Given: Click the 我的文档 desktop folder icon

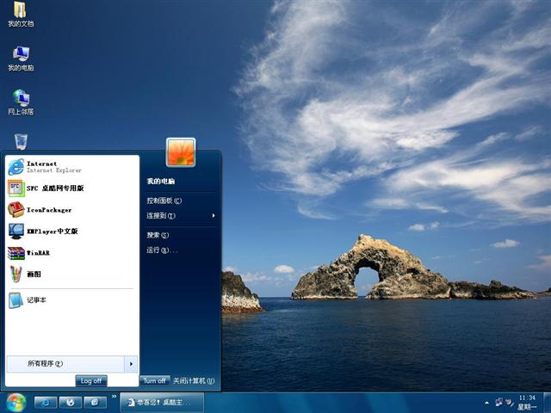Looking at the screenshot, I should [21, 12].
